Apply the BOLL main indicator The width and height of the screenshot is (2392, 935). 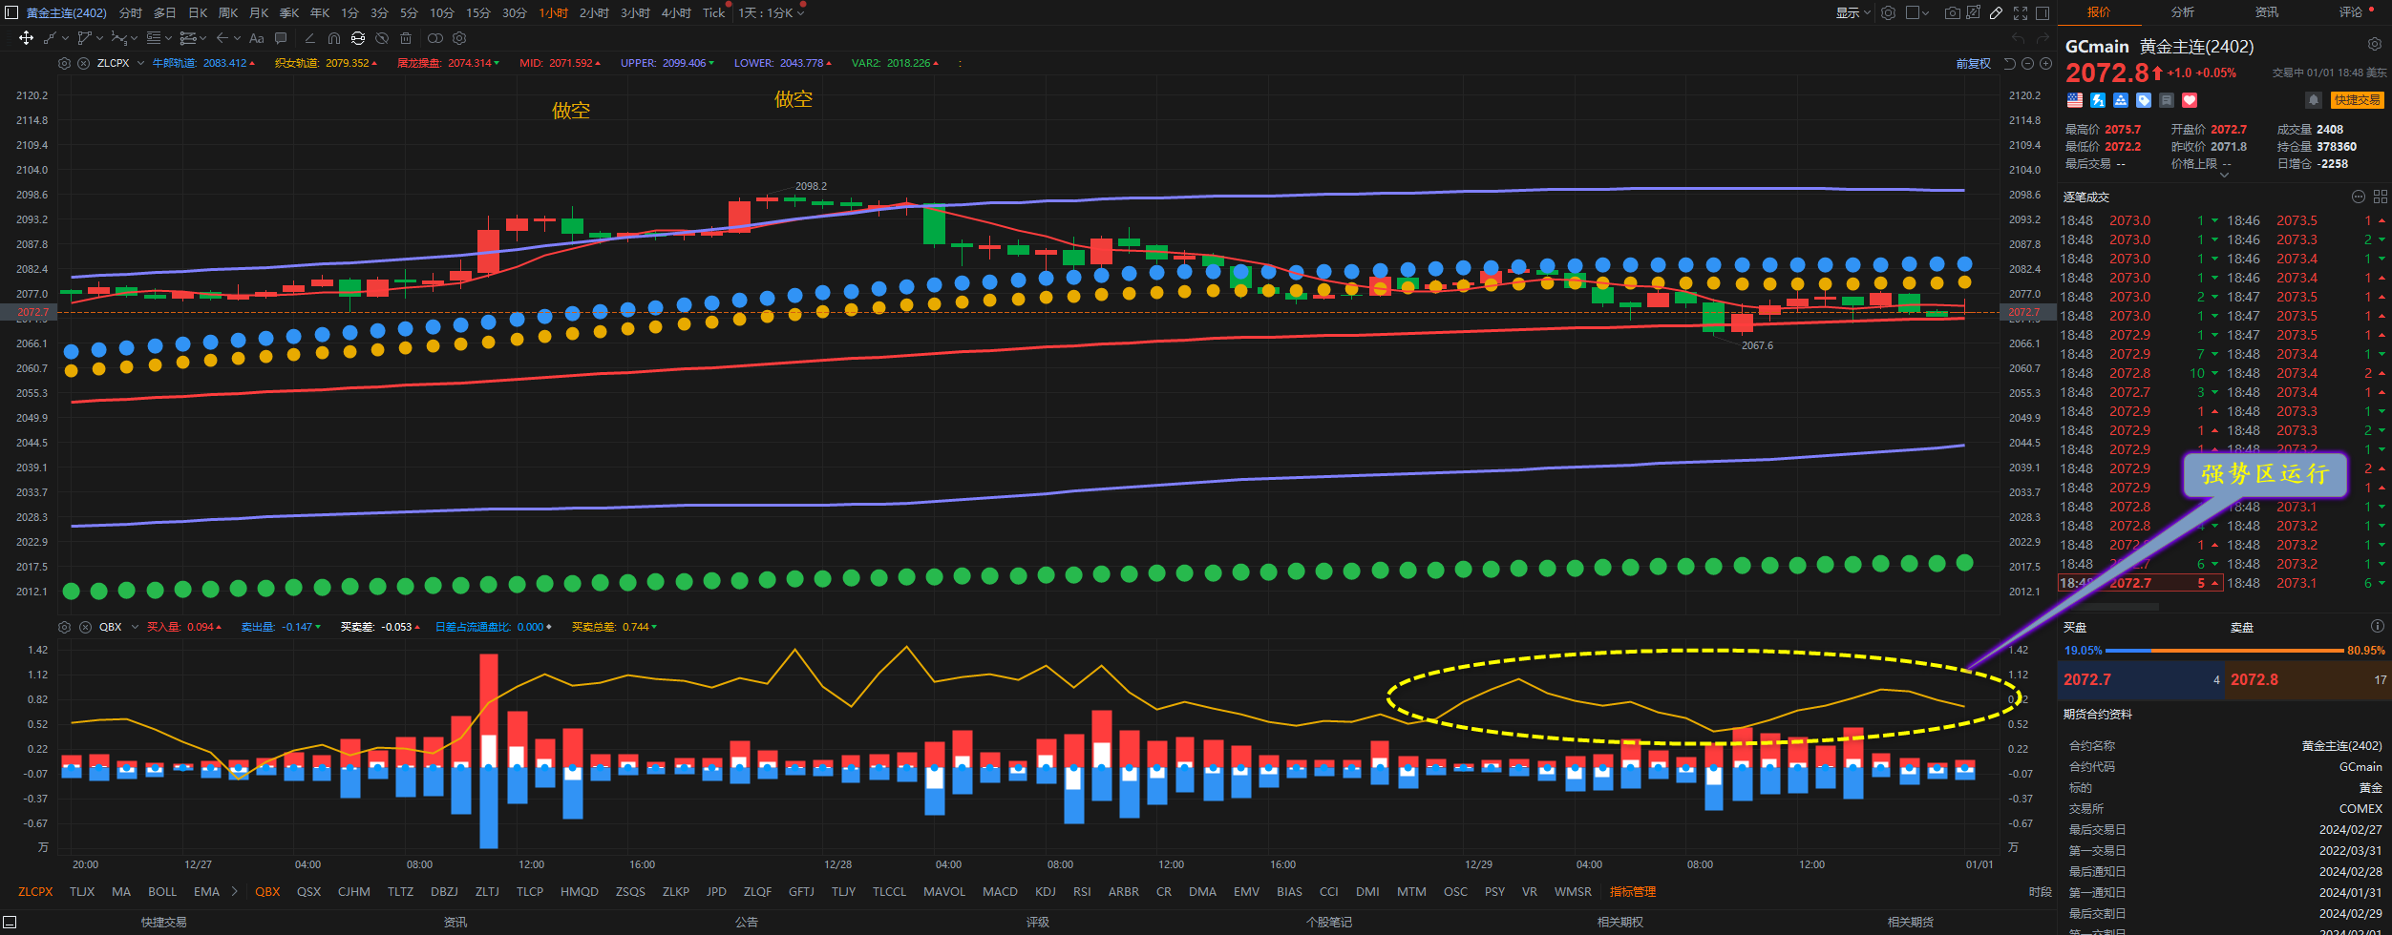[x=162, y=891]
